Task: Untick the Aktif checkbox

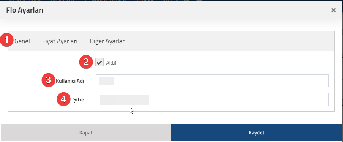Action: (x=100, y=63)
